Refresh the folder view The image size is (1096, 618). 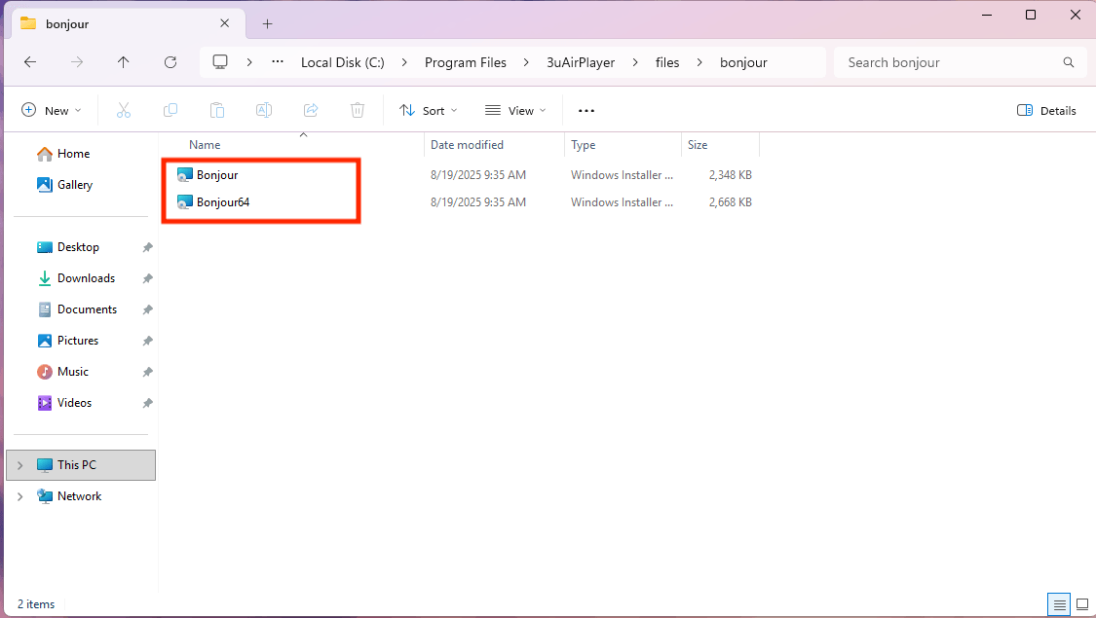coord(170,62)
